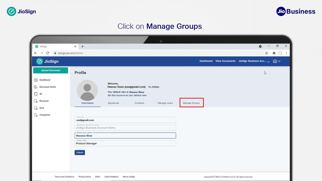The height and width of the screenshot is (181, 322).
Task: Click the DashBoard sidebar icon
Action: 36,80
